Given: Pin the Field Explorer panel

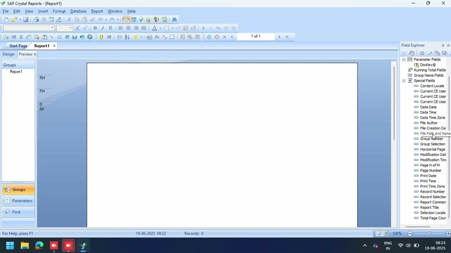Looking at the screenshot, I should click(443, 45).
